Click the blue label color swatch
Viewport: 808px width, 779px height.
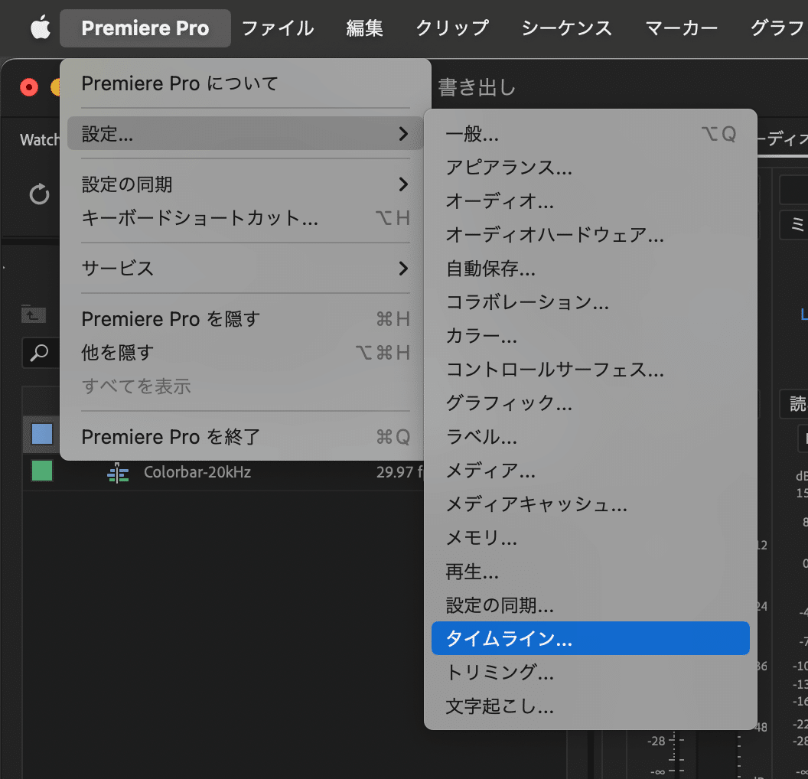(x=42, y=435)
